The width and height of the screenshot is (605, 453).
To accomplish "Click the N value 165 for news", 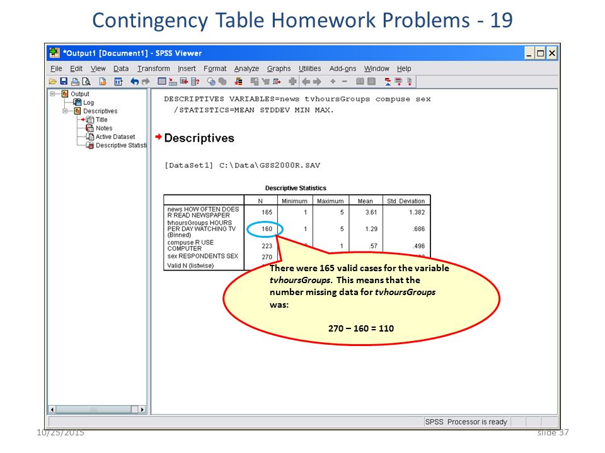I will [267, 212].
